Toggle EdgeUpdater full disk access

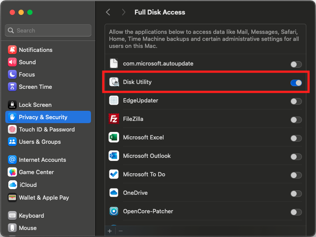pos(296,101)
